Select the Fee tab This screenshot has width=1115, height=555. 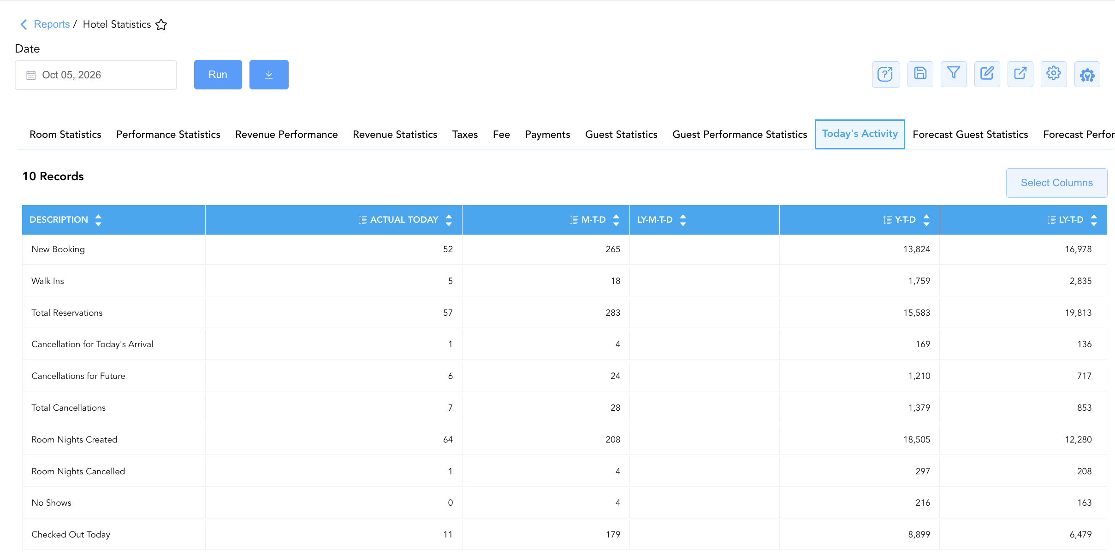[501, 135]
